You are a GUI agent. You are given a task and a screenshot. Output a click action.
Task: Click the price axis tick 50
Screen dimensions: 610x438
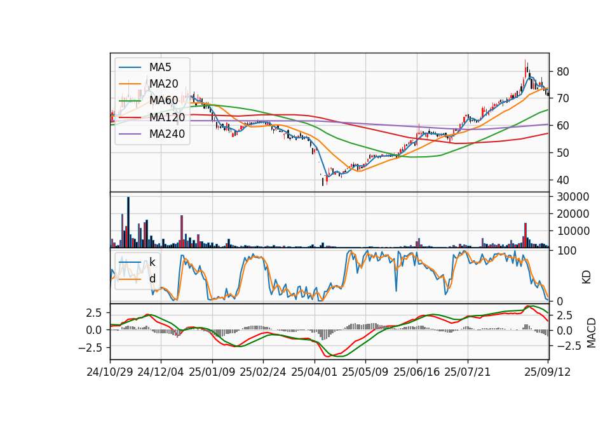pyautogui.click(x=563, y=153)
